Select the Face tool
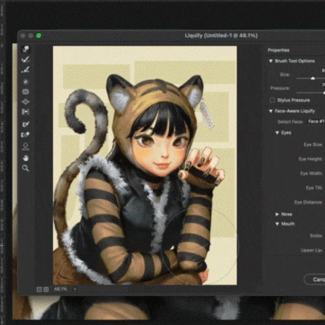Screen dimensions: 325x325 25,146
